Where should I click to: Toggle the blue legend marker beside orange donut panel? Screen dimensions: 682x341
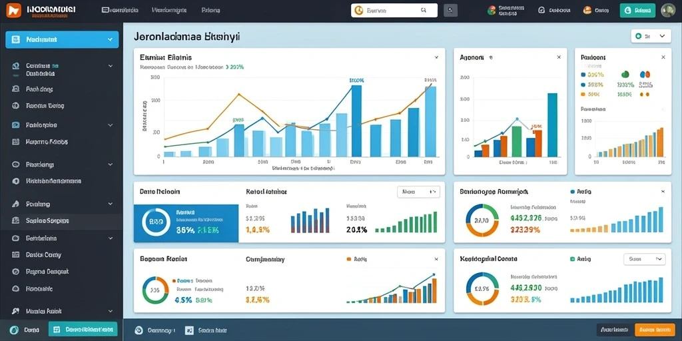coord(572,191)
